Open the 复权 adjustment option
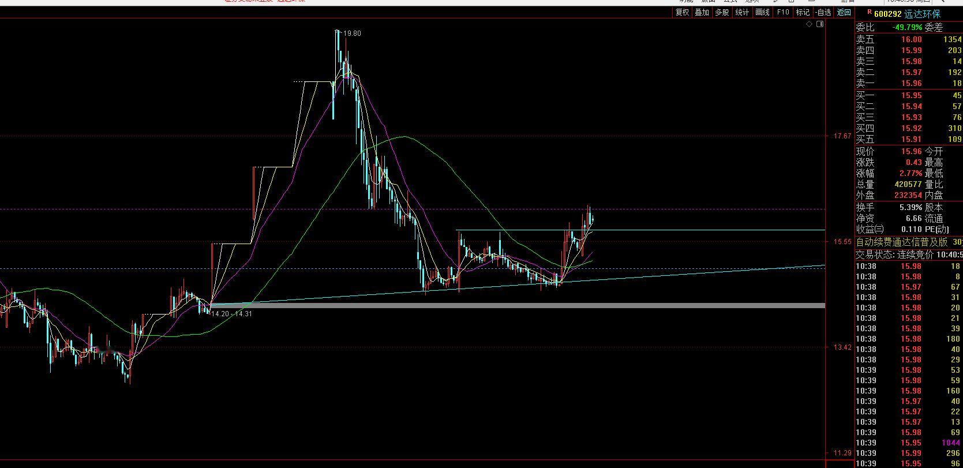This screenshot has width=963, height=468. pos(683,12)
